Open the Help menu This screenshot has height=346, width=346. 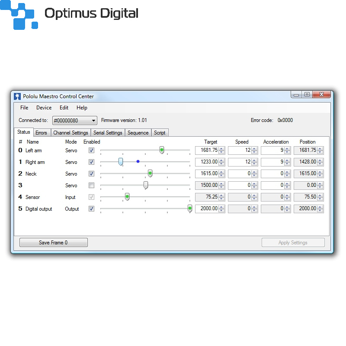tap(82, 108)
